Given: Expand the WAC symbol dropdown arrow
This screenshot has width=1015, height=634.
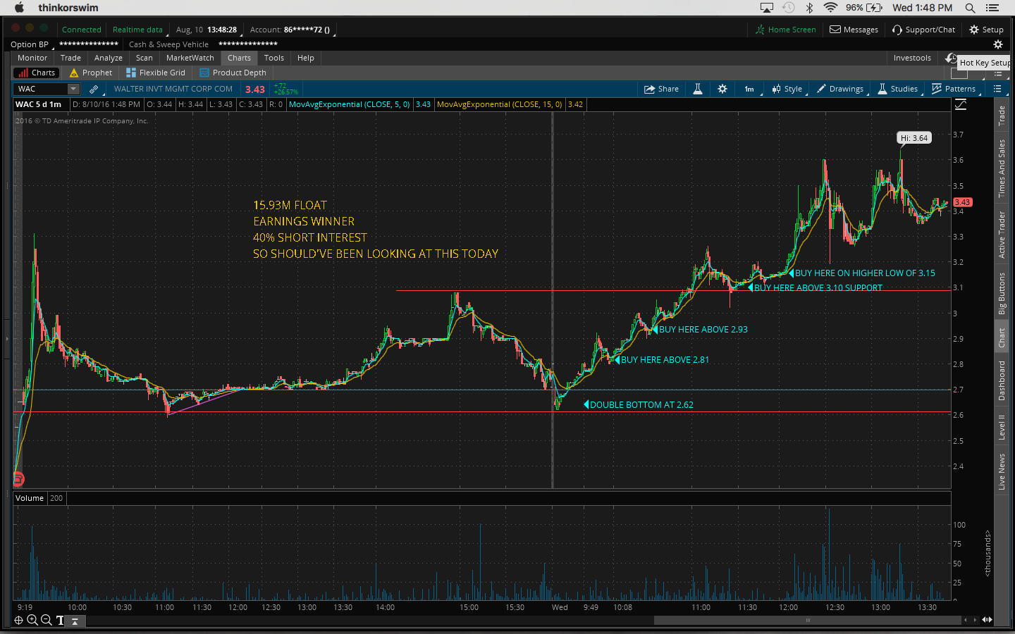Looking at the screenshot, I should (x=73, y=89).
